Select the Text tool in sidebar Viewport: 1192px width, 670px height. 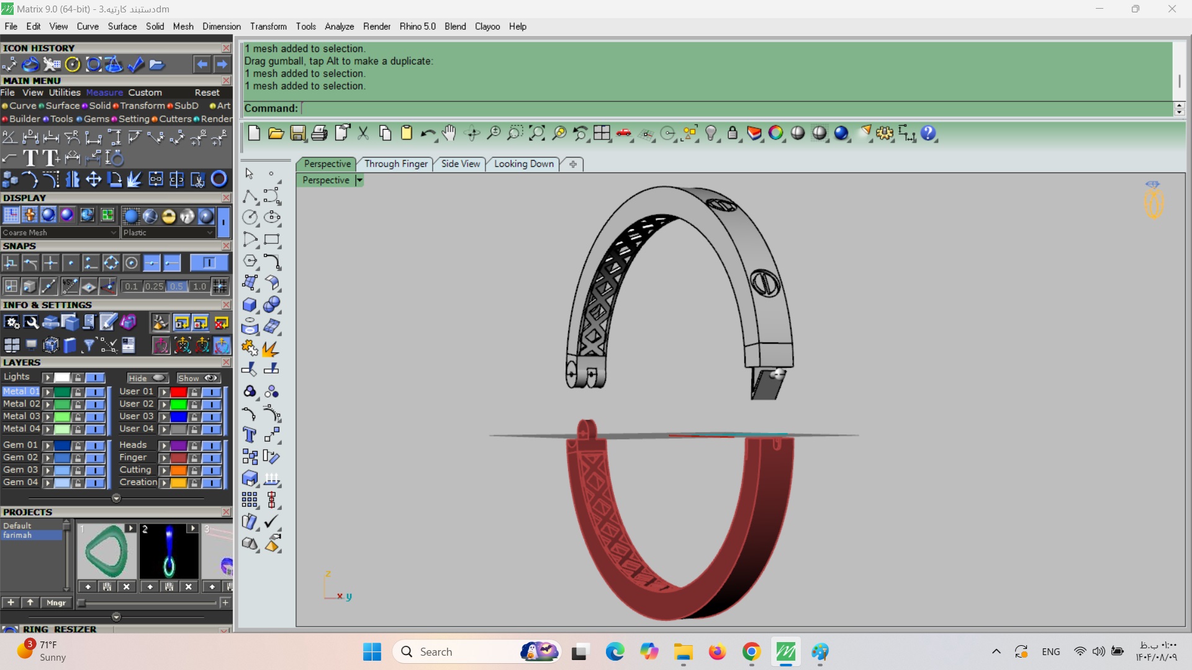(x=250, y=435)
